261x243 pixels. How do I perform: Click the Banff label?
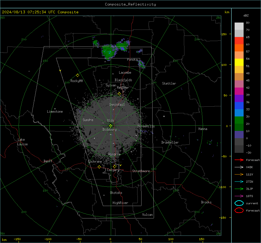tap(48, 161)
